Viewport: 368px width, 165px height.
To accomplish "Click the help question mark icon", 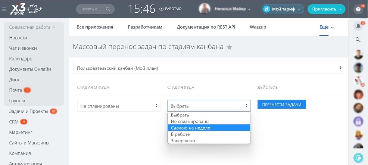I will point(358,9).
